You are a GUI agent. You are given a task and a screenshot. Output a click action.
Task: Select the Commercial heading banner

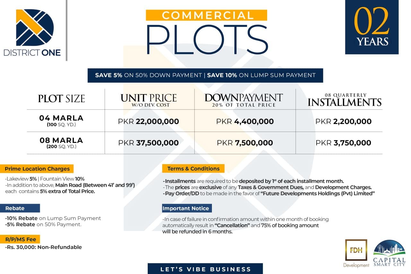(x=206, y=15)
